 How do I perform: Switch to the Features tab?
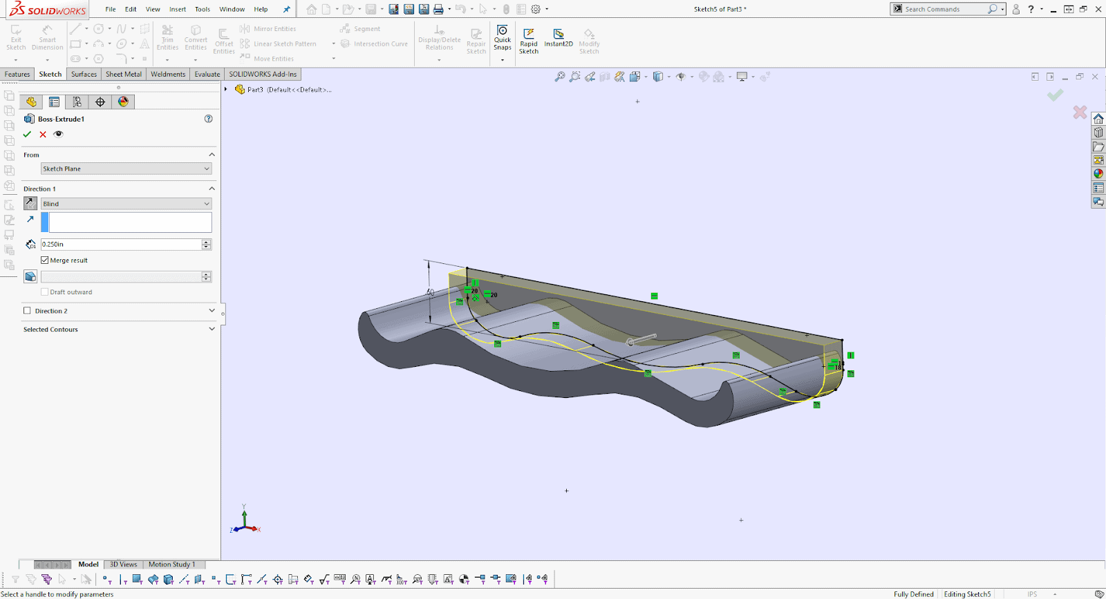point(17,74)
